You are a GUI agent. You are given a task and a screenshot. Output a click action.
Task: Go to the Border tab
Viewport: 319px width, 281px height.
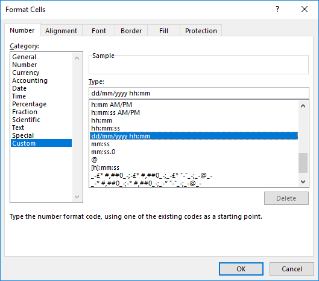[131, 31]
